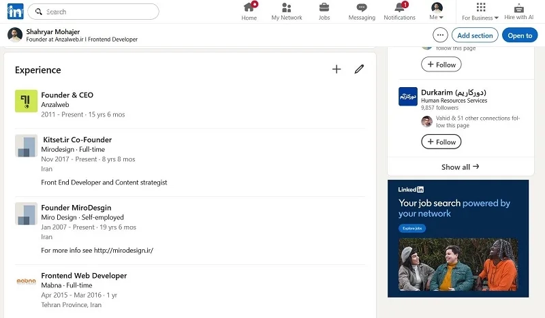Open Shahryar Mohajer sticky header photo
This screenshot has width=545, height=318.
coord(15,35)
